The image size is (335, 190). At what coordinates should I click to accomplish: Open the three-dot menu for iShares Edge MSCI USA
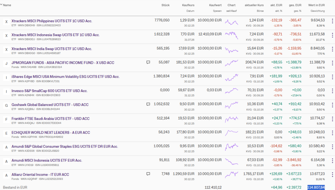[332, 77]
